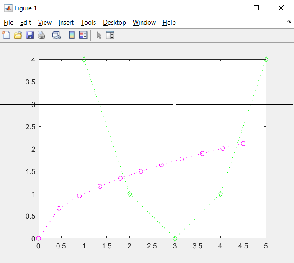
Task: Select the magenta circle marker at the origin
Action: [x=39, y=238]
